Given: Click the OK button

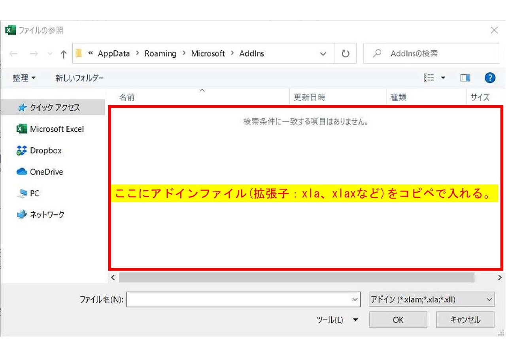Looking at the screenshot, I should (398, 320).
